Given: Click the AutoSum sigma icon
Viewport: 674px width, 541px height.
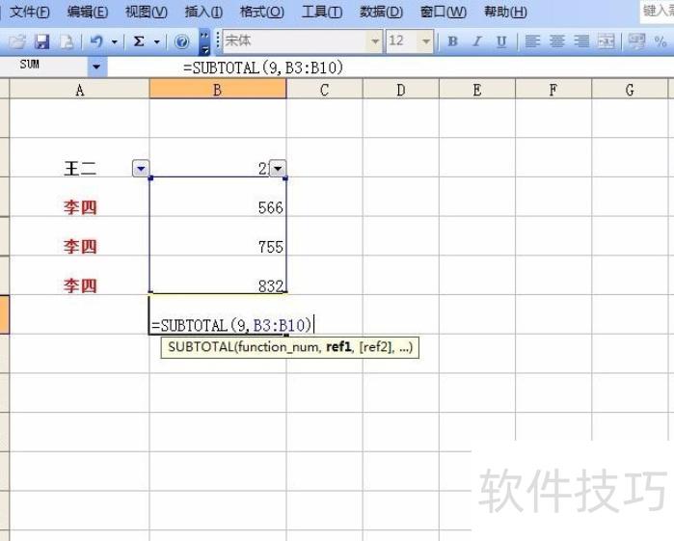Looking at the screenshot, I should [x=139, y=41].
